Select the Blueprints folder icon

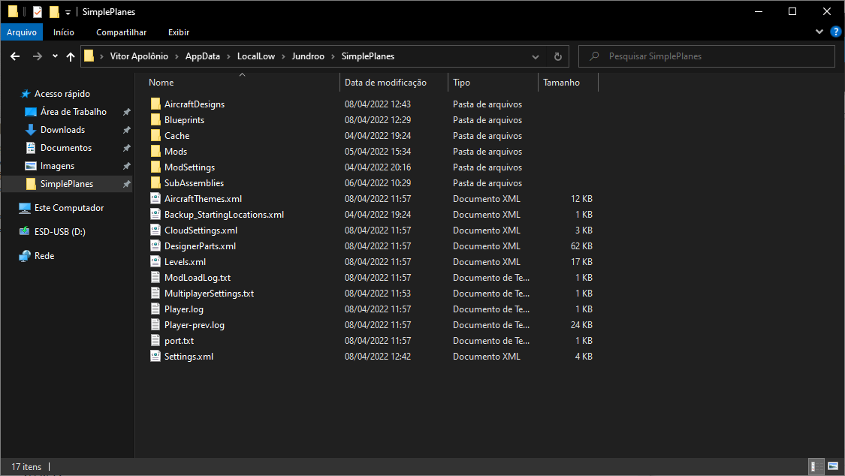click(155, 119)
